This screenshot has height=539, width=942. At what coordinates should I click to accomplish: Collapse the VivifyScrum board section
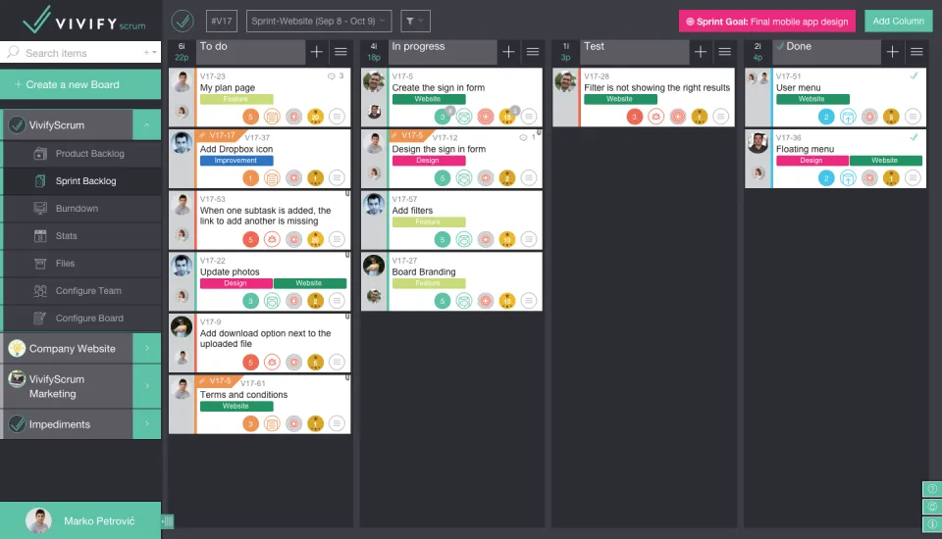(x=146, y=124)
